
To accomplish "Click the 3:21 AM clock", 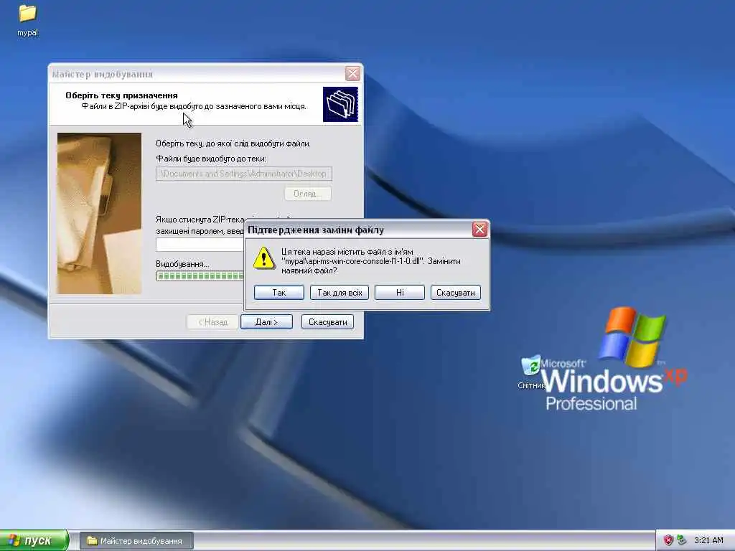I will (x=708, y=540).
